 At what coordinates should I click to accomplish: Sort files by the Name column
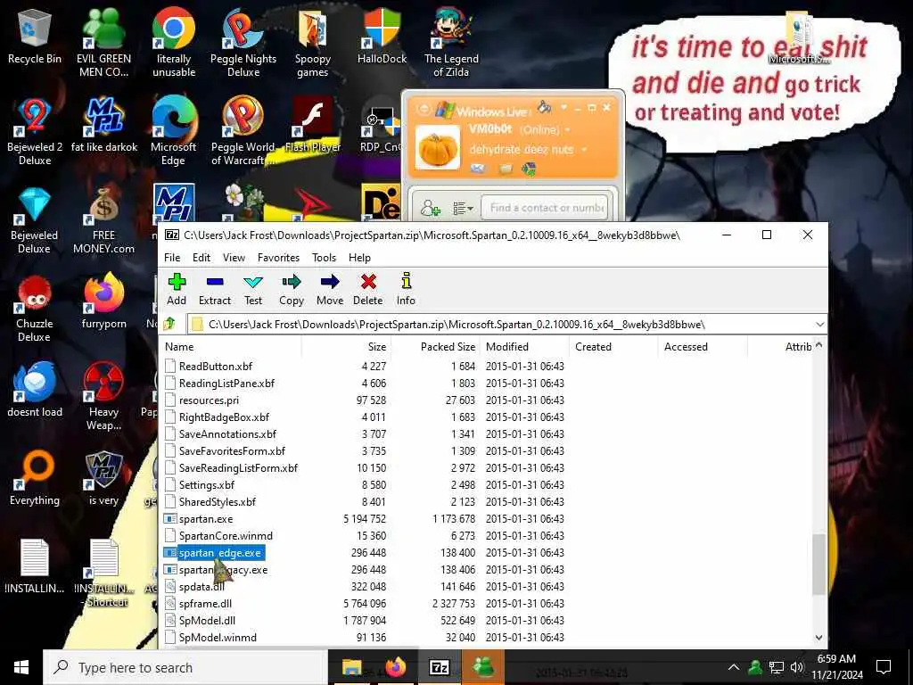point(231,347)
